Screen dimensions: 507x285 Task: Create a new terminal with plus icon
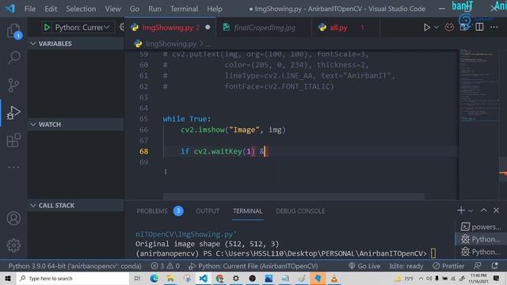coord(461,211)
